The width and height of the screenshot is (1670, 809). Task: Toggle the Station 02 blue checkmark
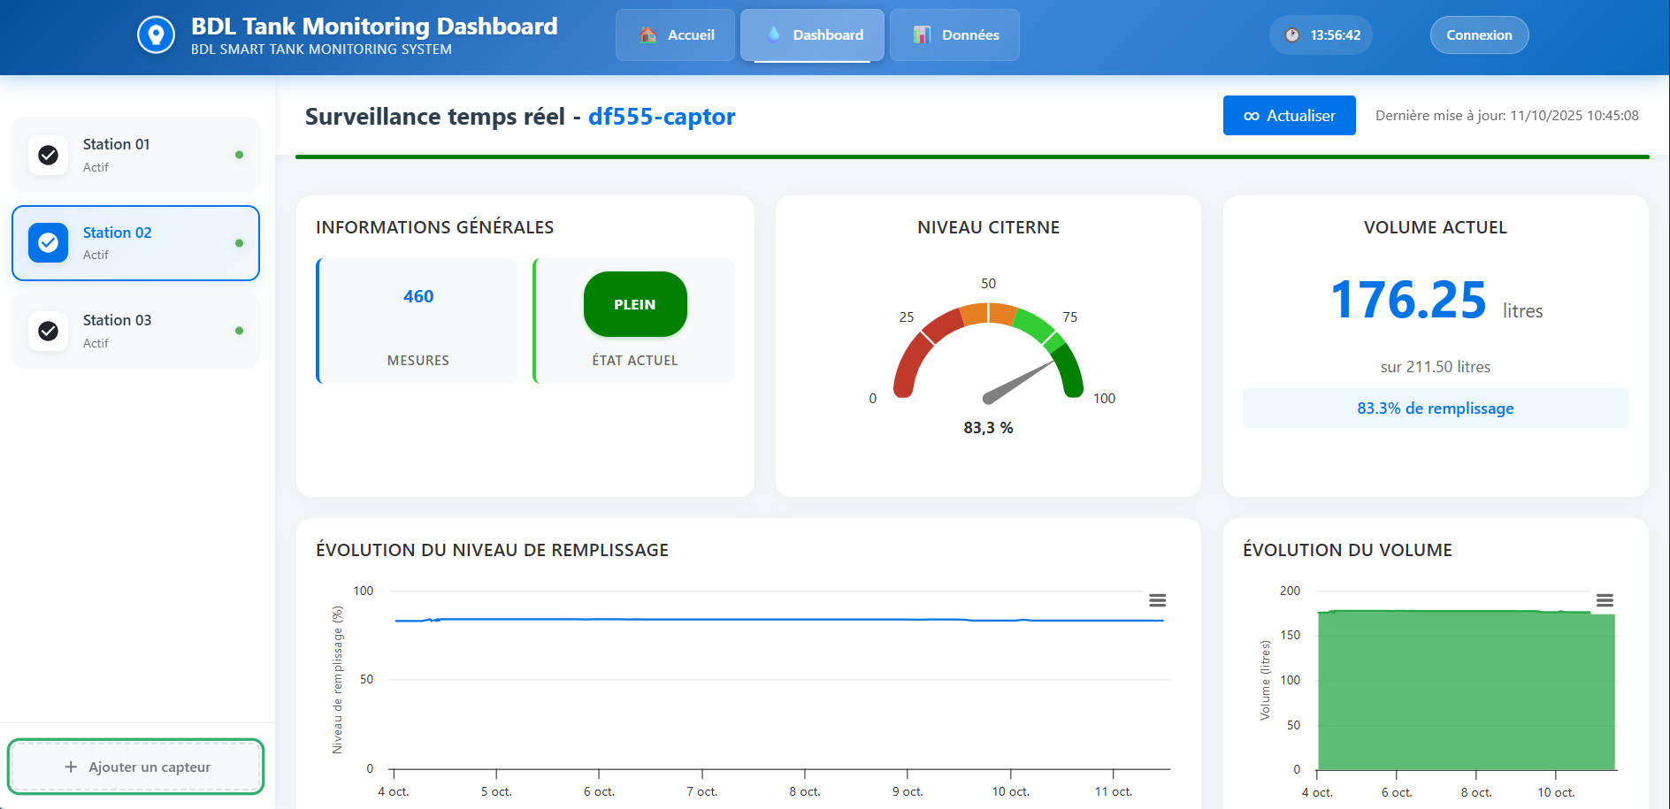pyautogui.click(x=49, y=243)
